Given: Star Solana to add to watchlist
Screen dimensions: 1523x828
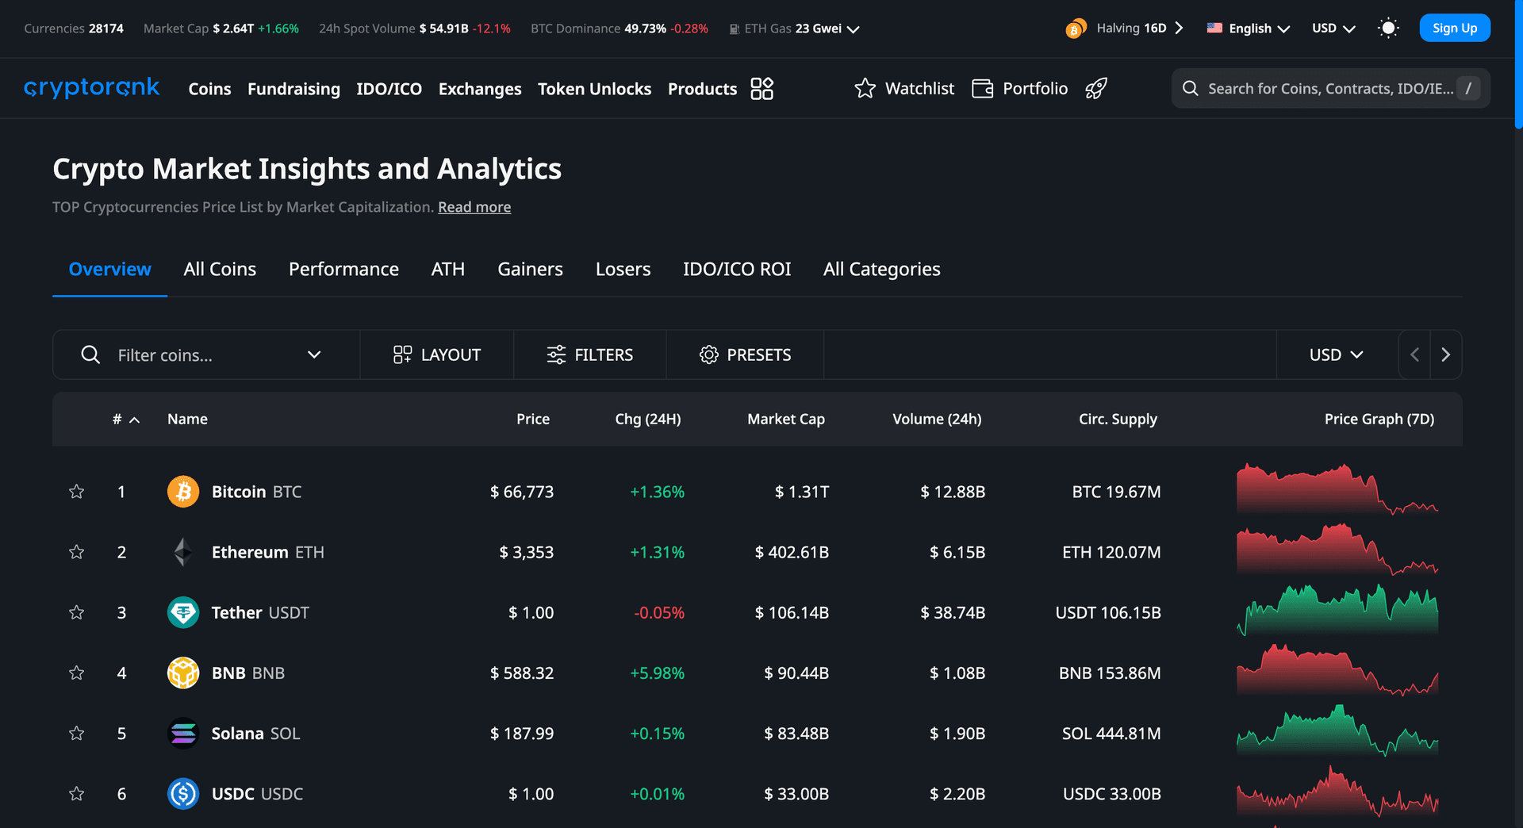Looking at the screenshot, I should 76,734.
